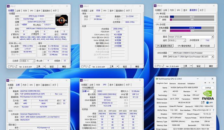The height and width of the screenshot is (130, 224).
Task: Click the CPU 基准跑分测试 button
Action: pos(164,46)
